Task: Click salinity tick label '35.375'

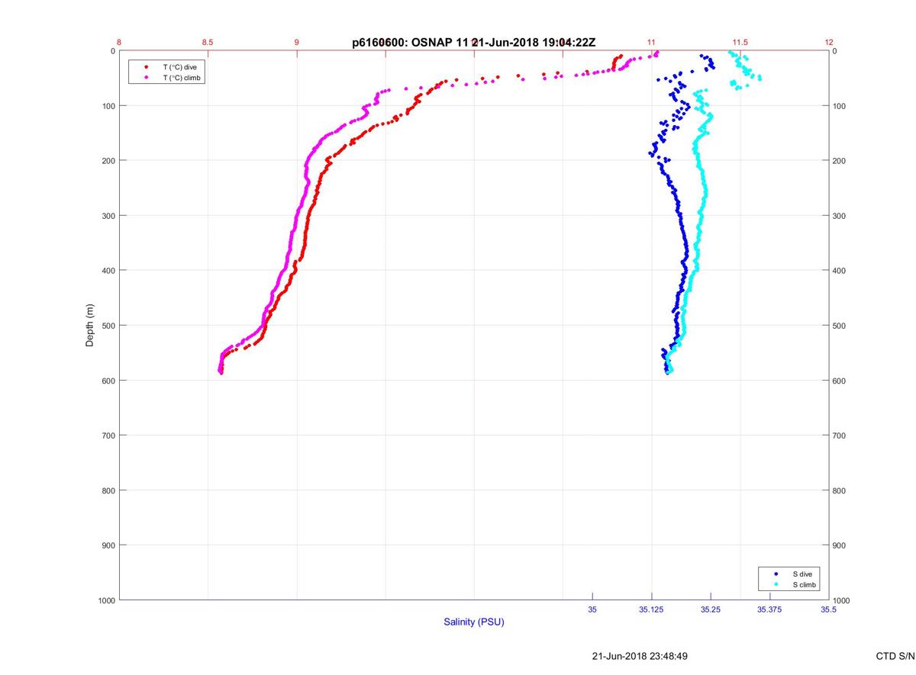Action: [769, 609]
